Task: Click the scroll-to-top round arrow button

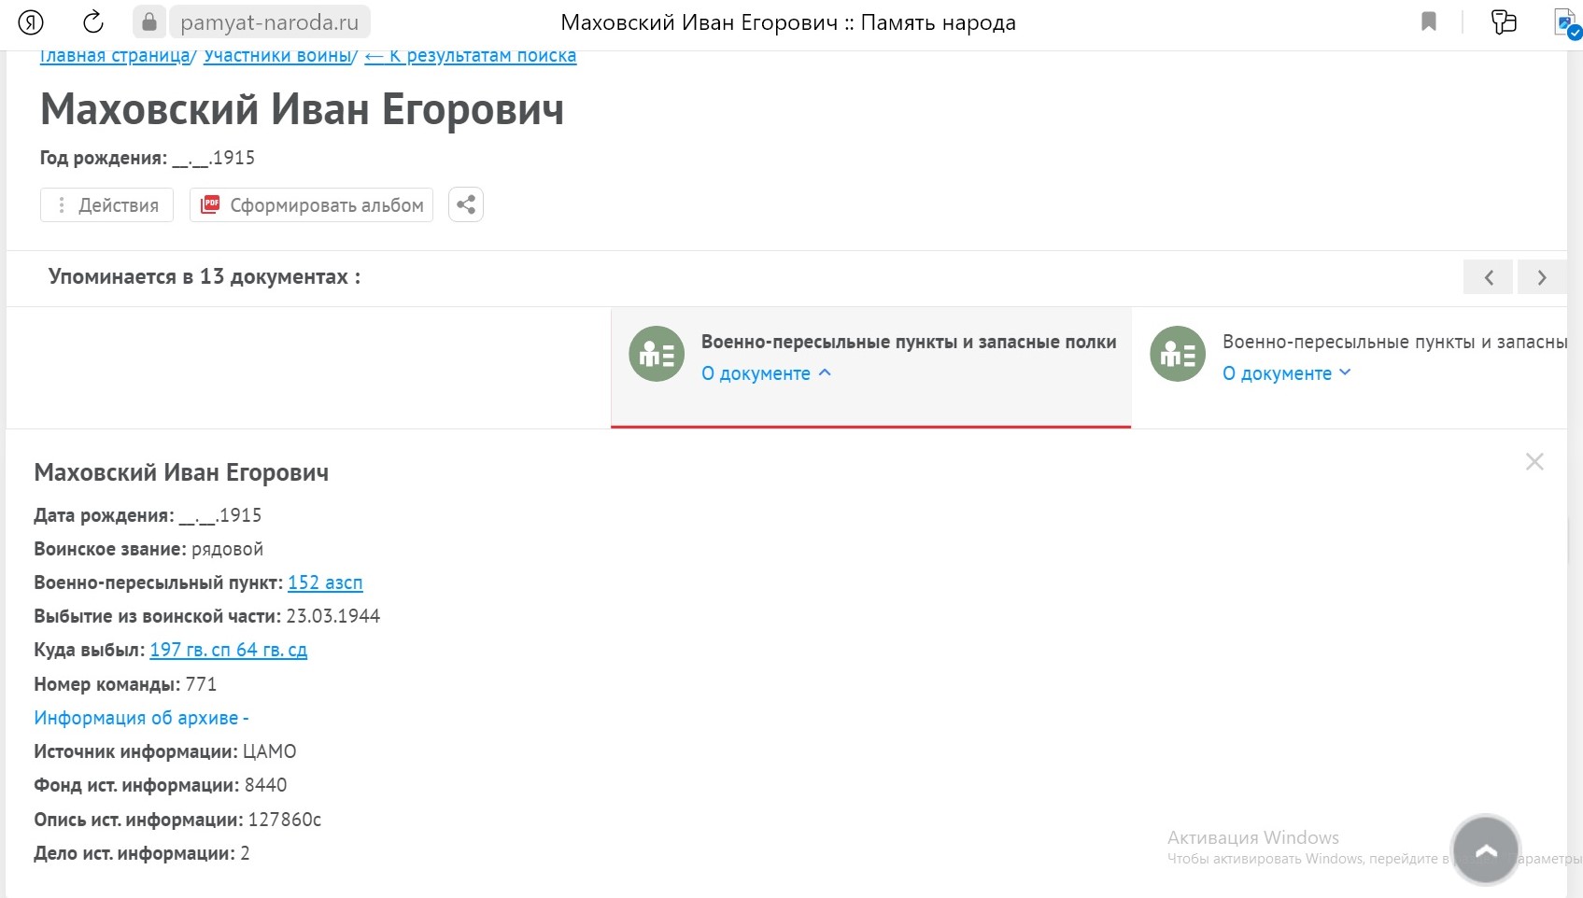Action: point(1485,849)
